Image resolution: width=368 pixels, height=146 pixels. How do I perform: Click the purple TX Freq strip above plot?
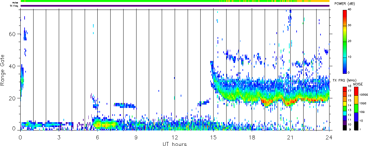pos(175,6)
